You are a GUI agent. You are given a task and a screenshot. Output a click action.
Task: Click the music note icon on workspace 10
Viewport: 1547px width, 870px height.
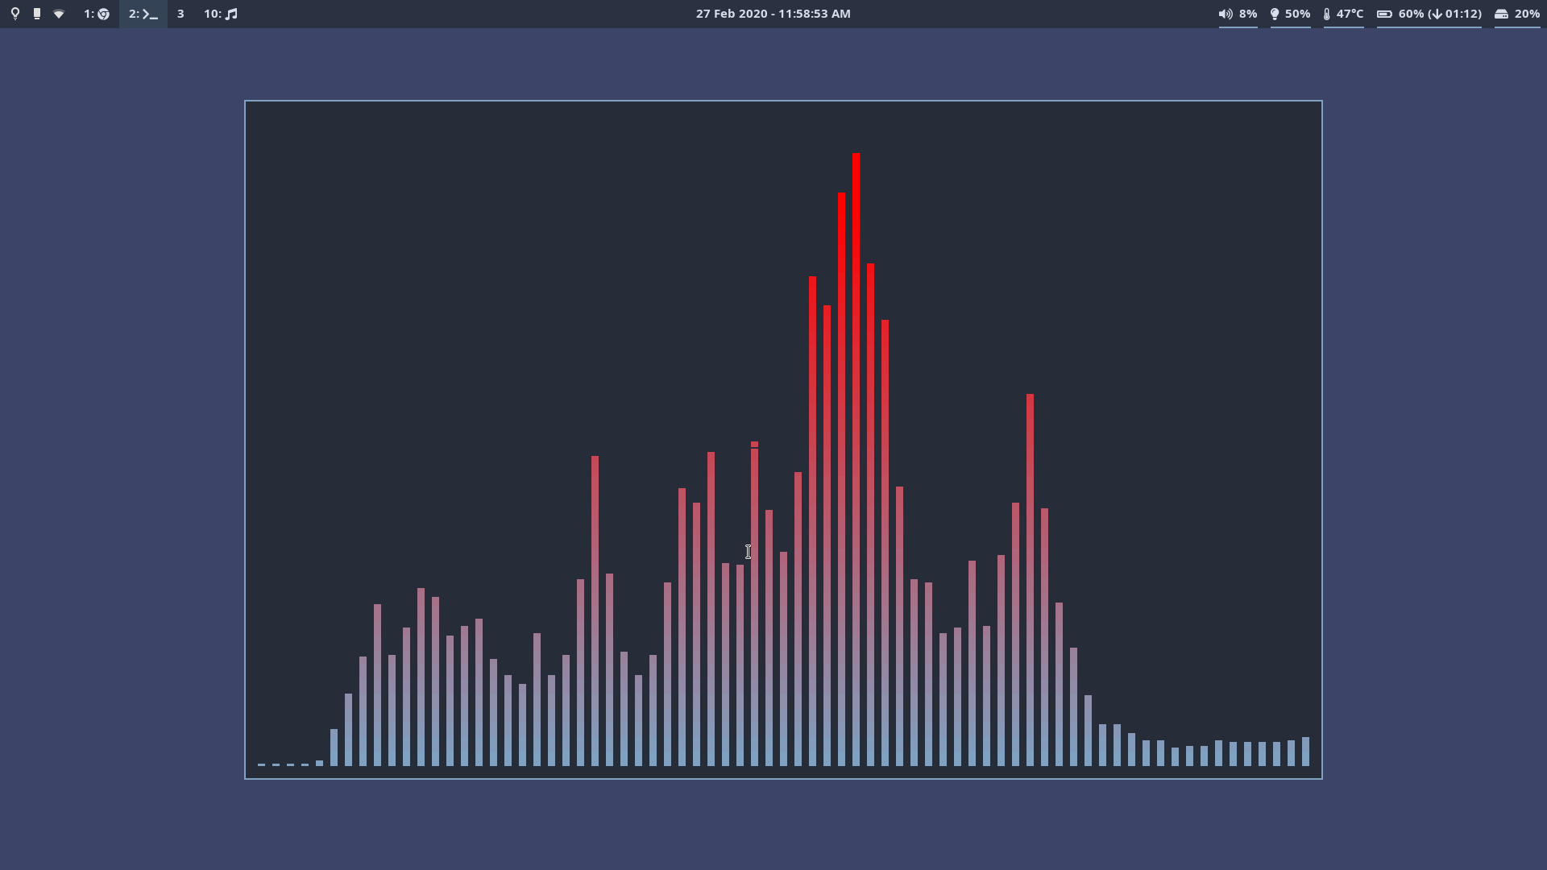point(231,14)
